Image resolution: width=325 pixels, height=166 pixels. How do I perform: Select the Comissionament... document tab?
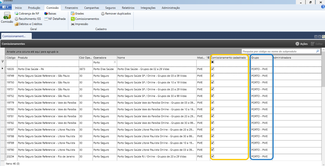pos(16,36)
